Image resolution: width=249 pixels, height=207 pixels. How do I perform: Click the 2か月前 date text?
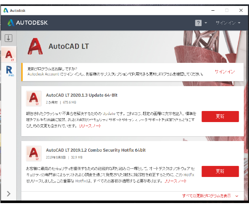click(x=52, y=102)
